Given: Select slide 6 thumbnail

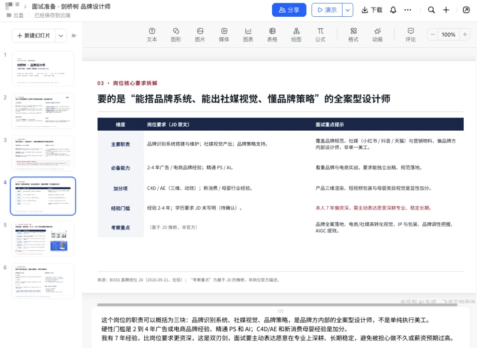Looking at the screenshot, I should (43, 281).
